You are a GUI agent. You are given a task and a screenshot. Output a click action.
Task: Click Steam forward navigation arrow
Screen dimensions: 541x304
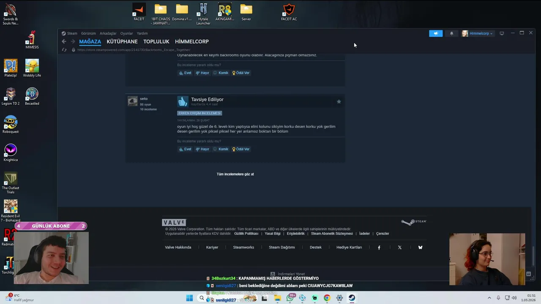tap(73, 41)
